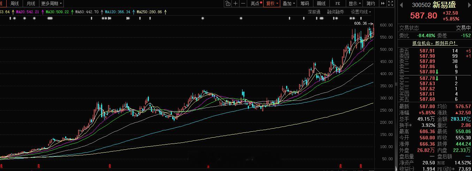Viewport: 472px width, 171px height.
Task: Go to previous stock with left arrow
Action: [x=401, y=5]
